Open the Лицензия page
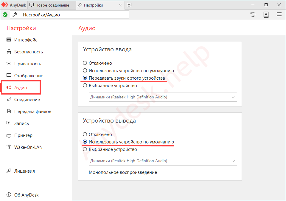 [24, 171]
